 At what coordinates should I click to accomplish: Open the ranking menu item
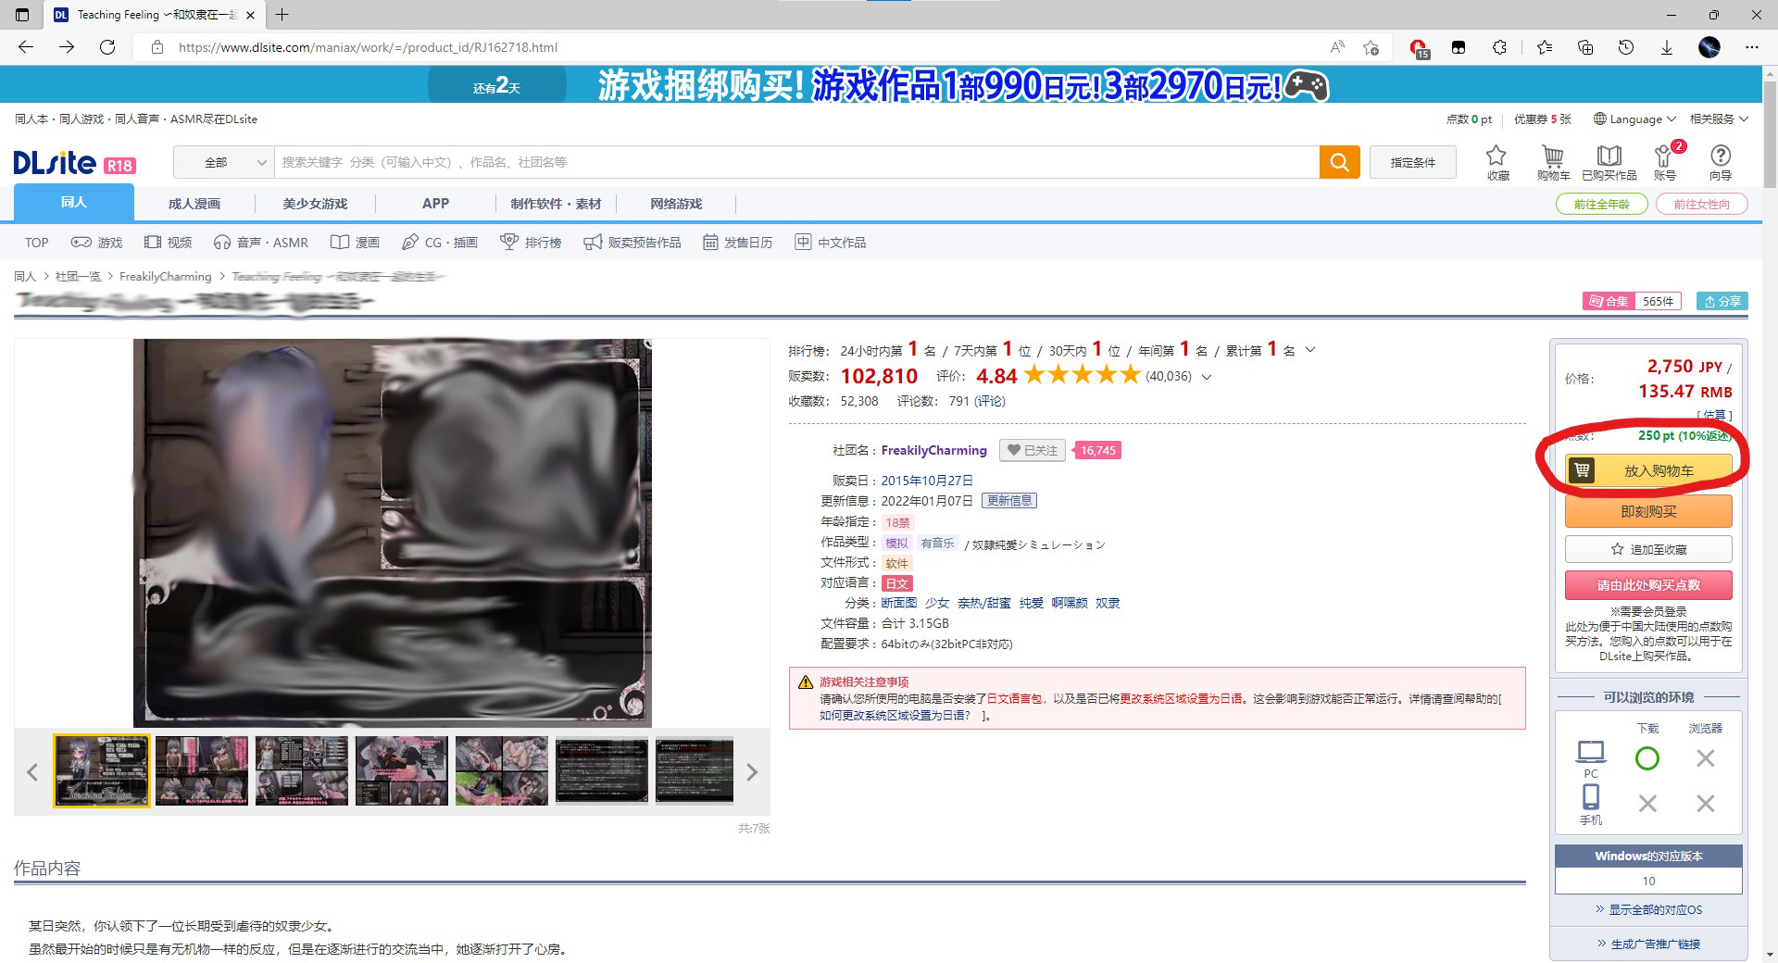point(532,243)
